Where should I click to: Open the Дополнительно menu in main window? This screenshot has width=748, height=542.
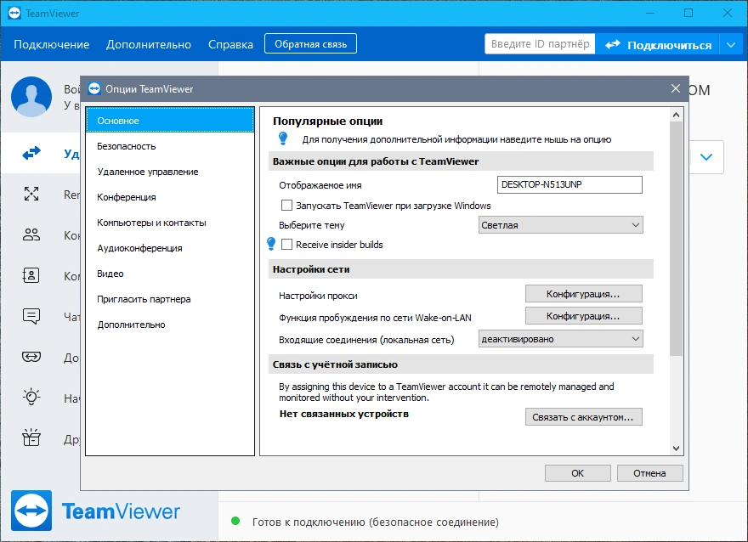(x=149, y=44)
